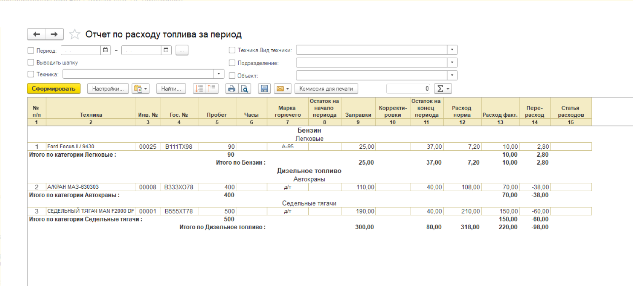Open calendar for period end date

167,50
